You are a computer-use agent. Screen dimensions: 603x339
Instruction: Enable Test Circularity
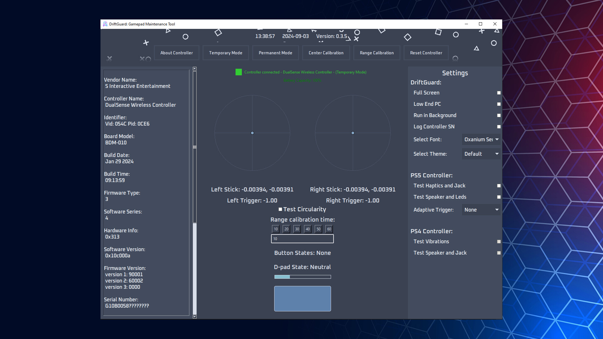tap(280, 209)
